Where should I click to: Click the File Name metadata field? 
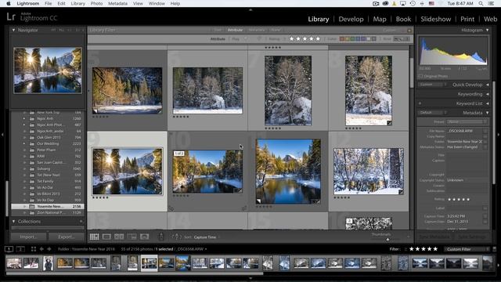465,131
